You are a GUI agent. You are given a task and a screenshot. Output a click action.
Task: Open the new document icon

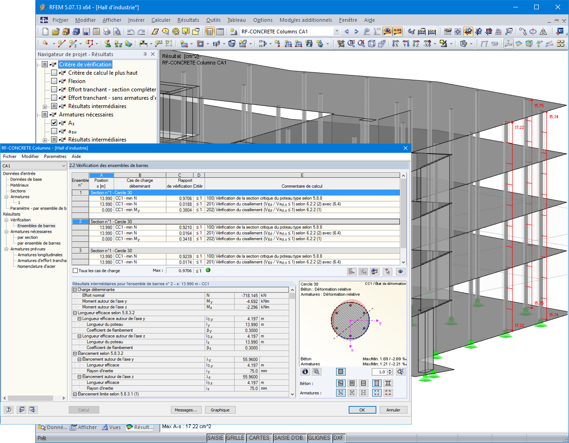click(x=45, y=31)
